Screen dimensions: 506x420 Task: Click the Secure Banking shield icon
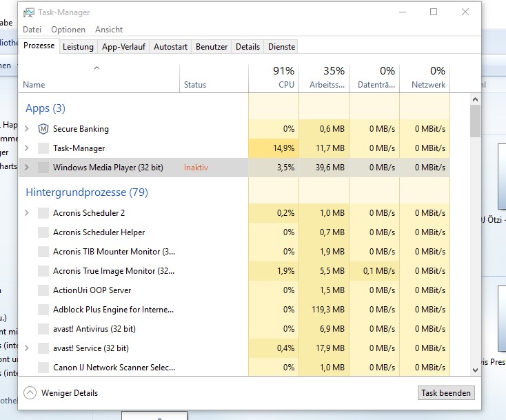click(x=43, y=129)
